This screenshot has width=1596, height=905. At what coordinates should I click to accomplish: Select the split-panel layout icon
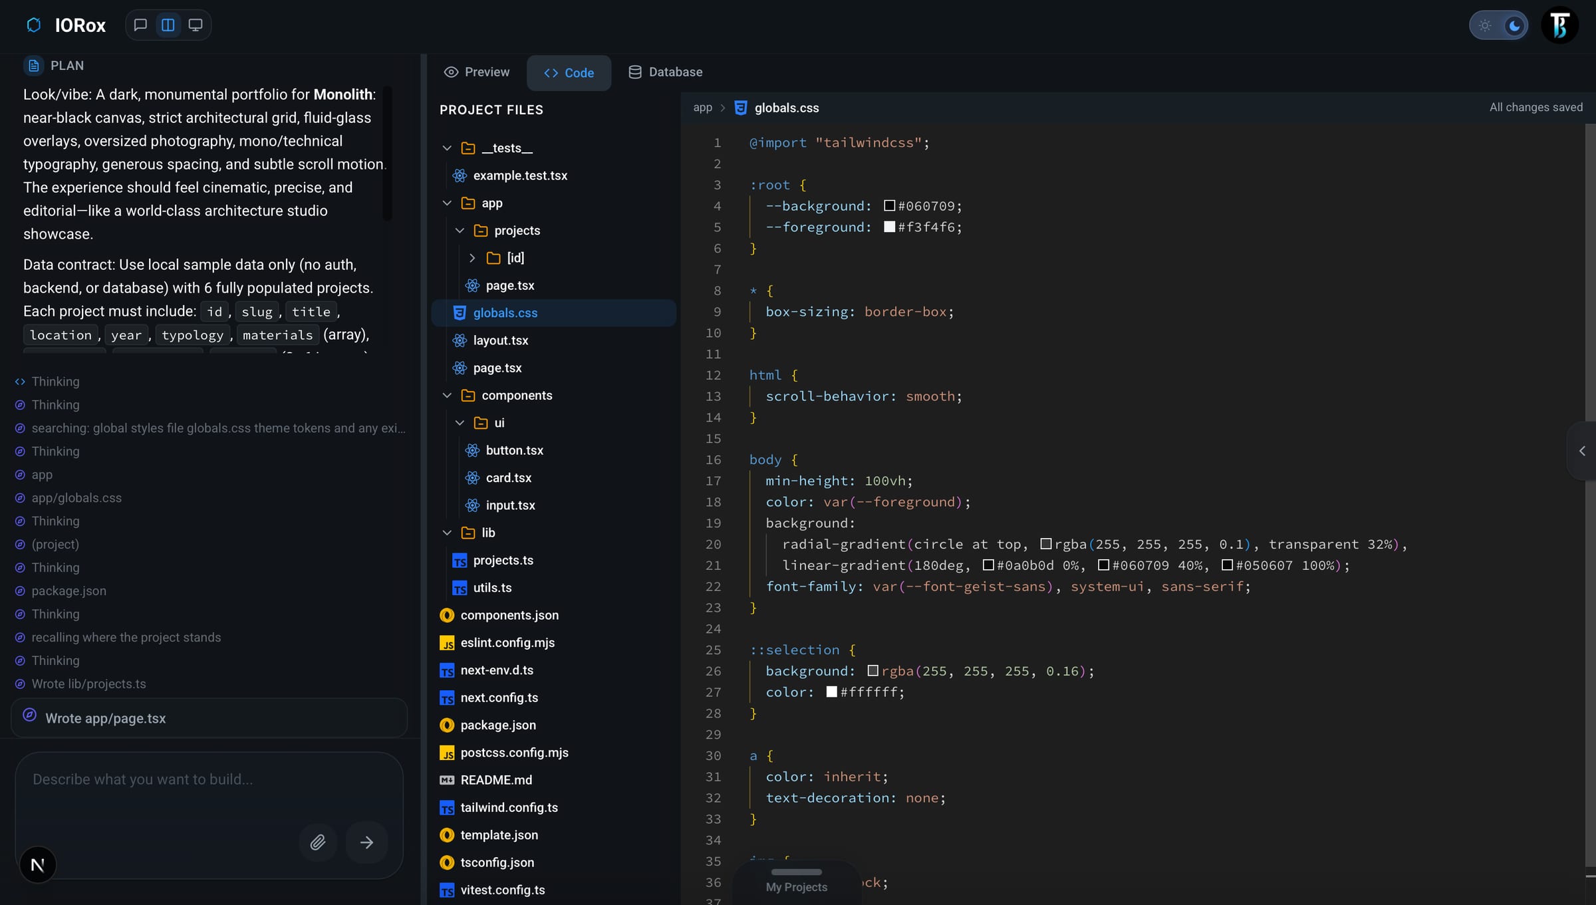click(168, 25)
